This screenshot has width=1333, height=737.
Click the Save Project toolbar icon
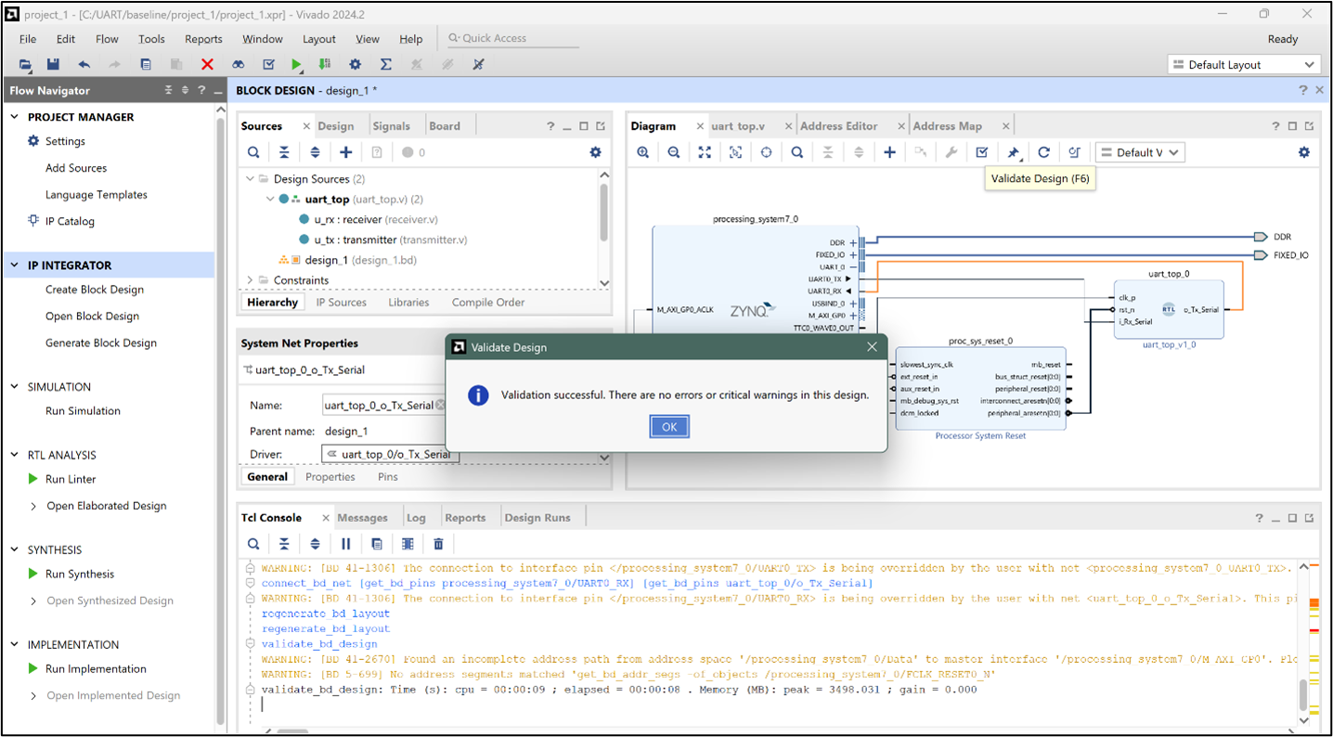[x=53, y=64]
